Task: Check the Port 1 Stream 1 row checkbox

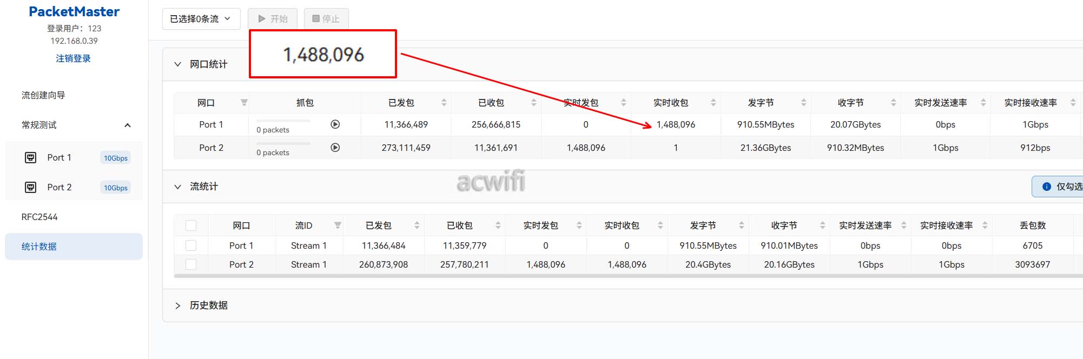Action: 191,245
